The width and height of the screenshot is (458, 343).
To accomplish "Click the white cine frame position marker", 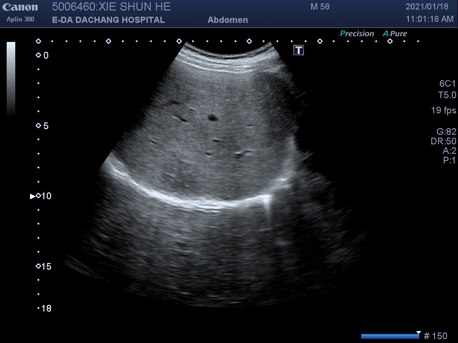I will coord(418,333).
